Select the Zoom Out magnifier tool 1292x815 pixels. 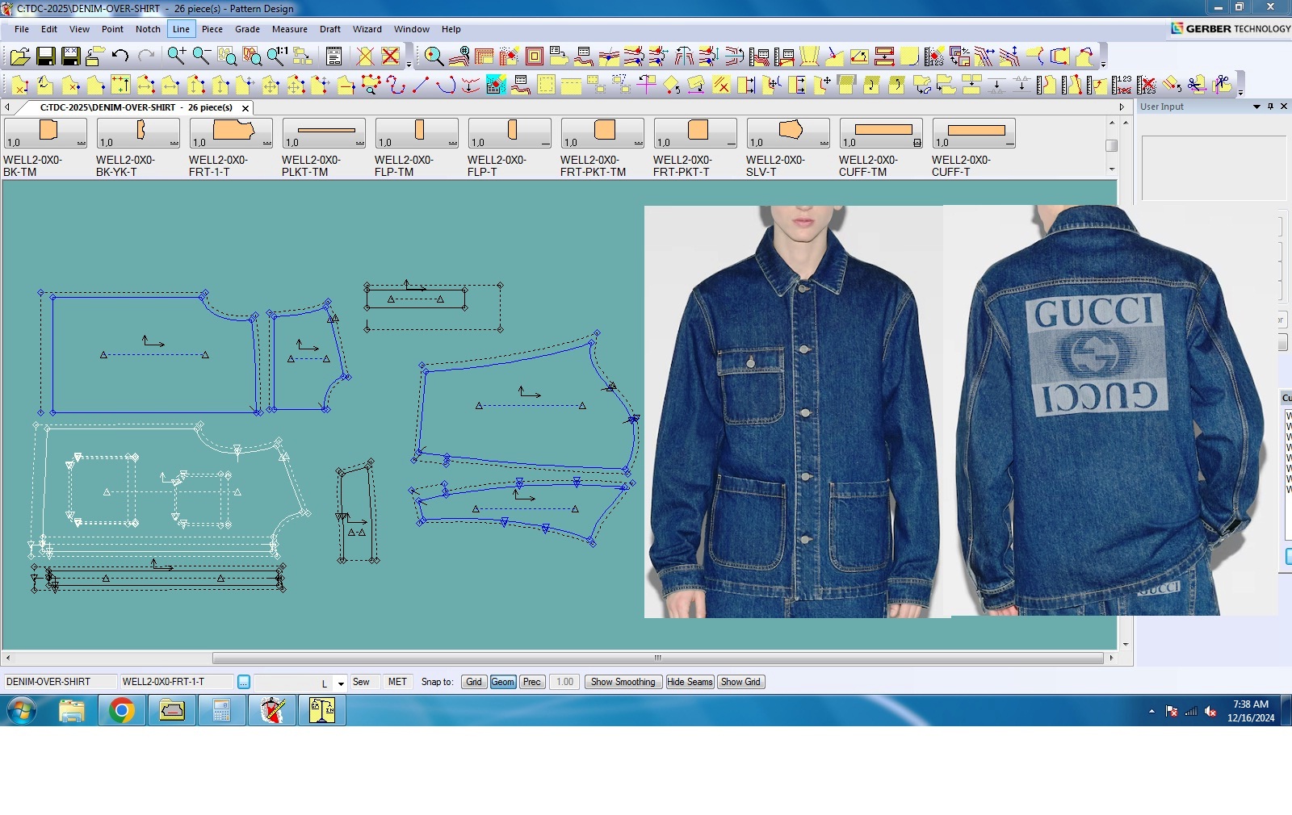click(202, 56)
